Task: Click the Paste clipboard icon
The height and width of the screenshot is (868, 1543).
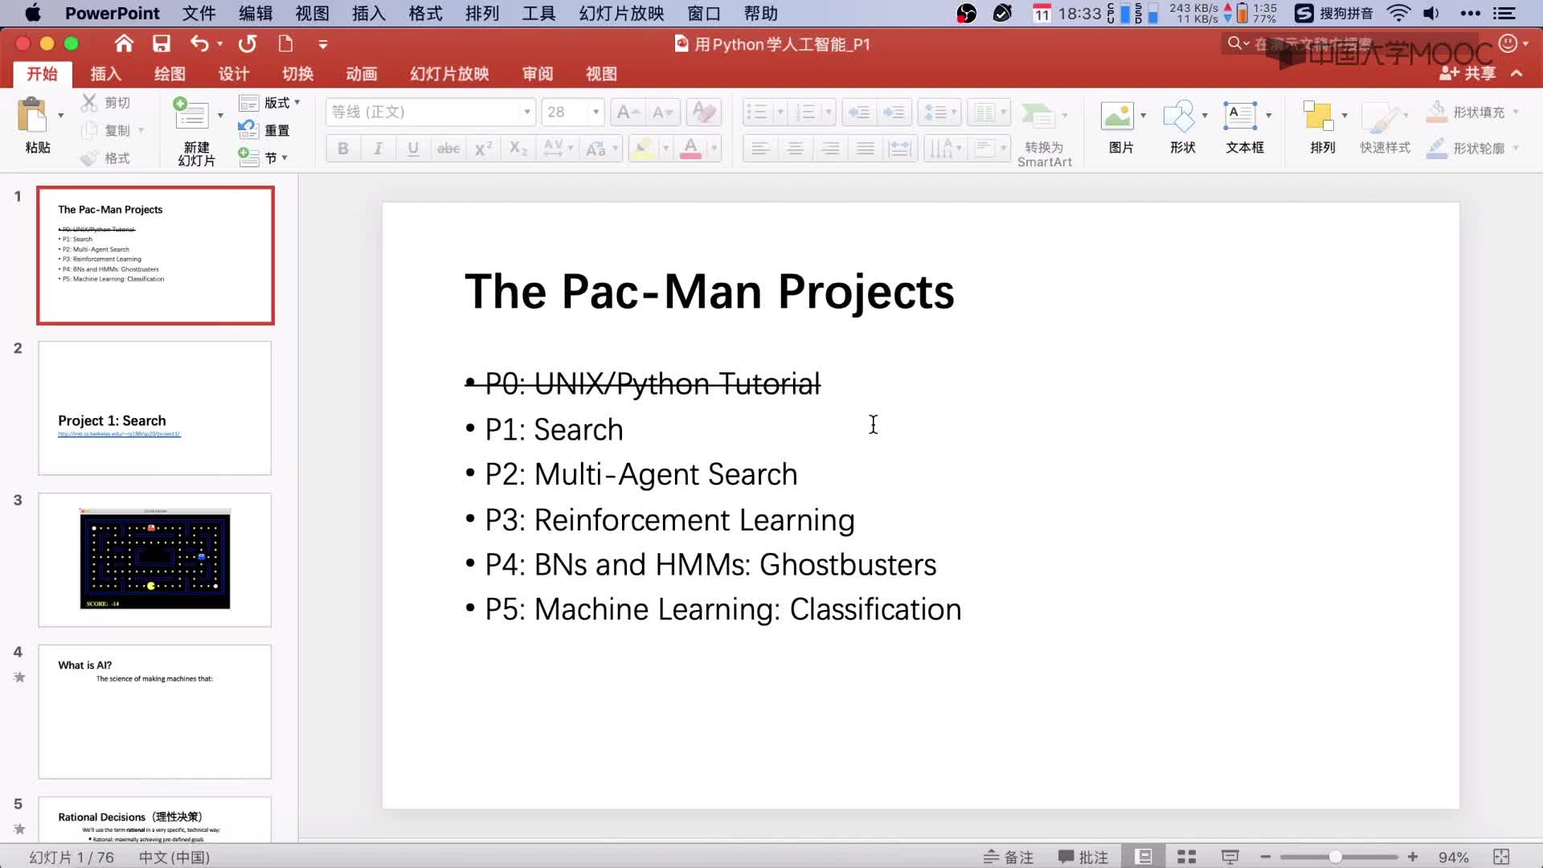Action: pos(32,115)
